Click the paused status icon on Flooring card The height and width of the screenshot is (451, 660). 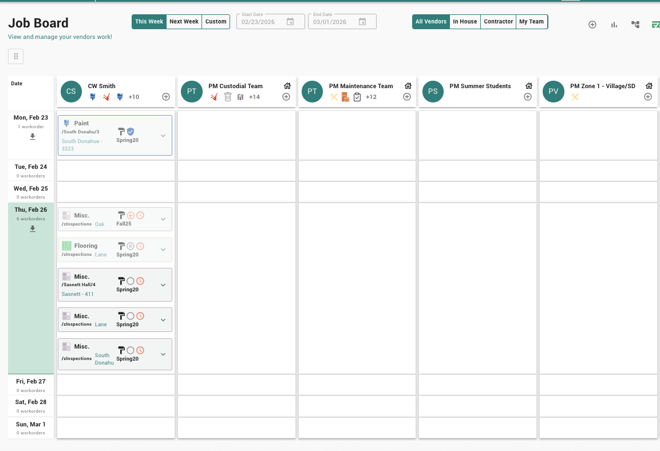coord(131,246)
